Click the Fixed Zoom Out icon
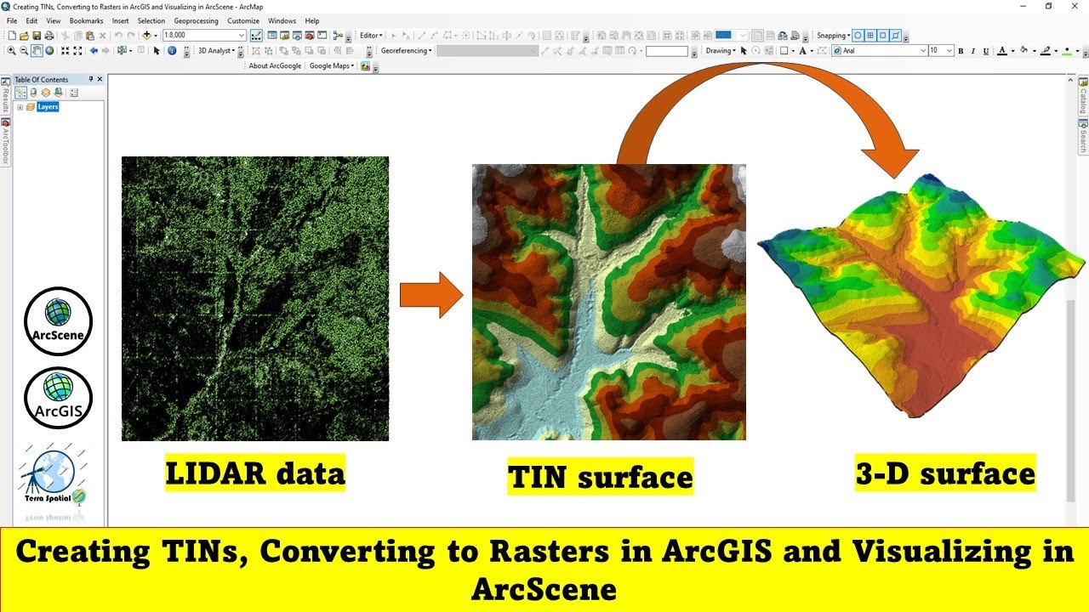 point(77,51)
